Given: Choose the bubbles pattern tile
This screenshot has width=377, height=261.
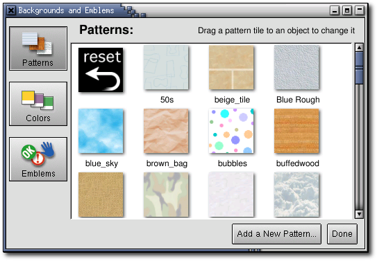Looking at the screenshot, I should 231,131.
